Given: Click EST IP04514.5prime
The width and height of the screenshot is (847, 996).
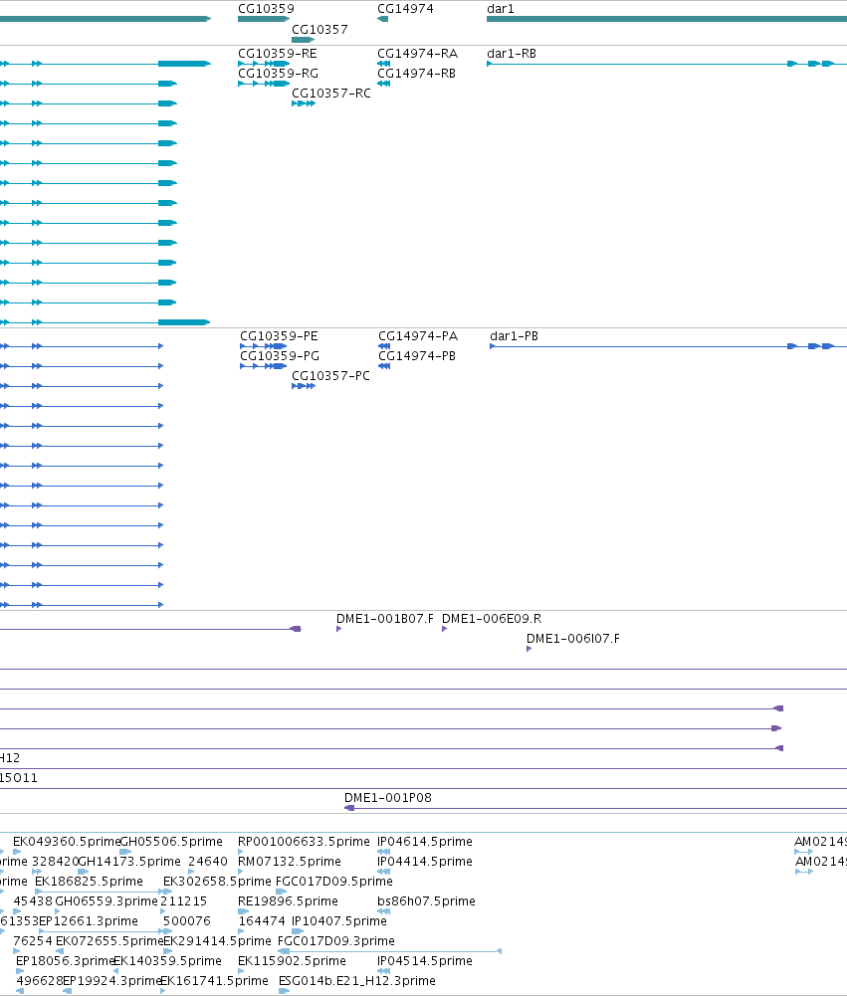Looking at the screenshot, I should [425, 961].
